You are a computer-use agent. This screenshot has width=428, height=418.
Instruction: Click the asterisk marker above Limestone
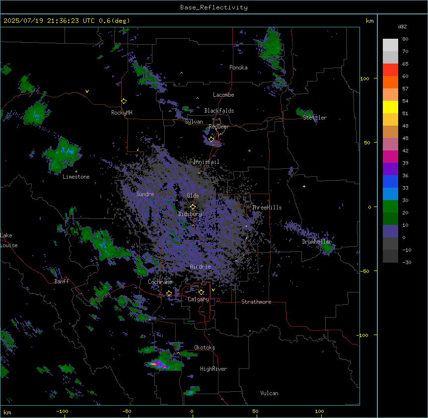click(76, 172)
